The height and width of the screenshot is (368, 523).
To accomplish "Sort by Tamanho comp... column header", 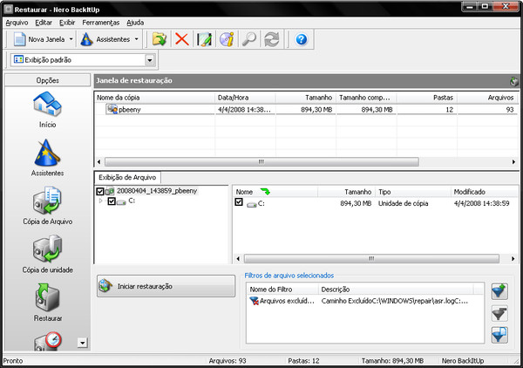I will point(366,98).
